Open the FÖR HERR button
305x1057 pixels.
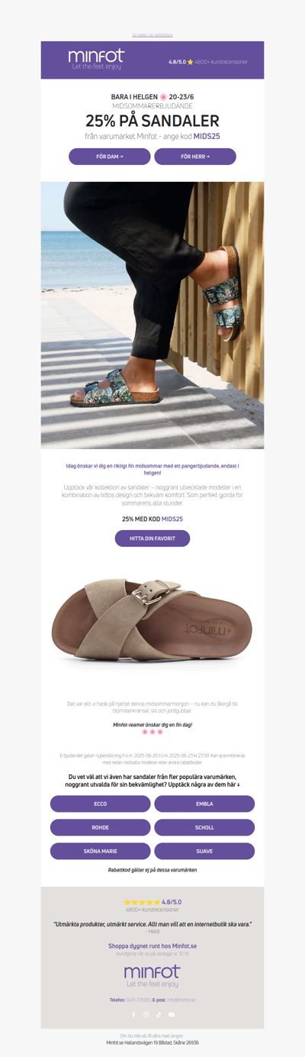click(x=195, y=157)
